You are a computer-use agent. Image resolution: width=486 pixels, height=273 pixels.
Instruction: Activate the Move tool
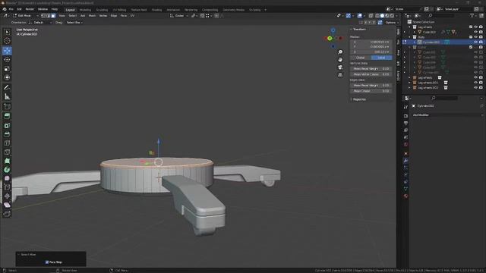point(7,51)
